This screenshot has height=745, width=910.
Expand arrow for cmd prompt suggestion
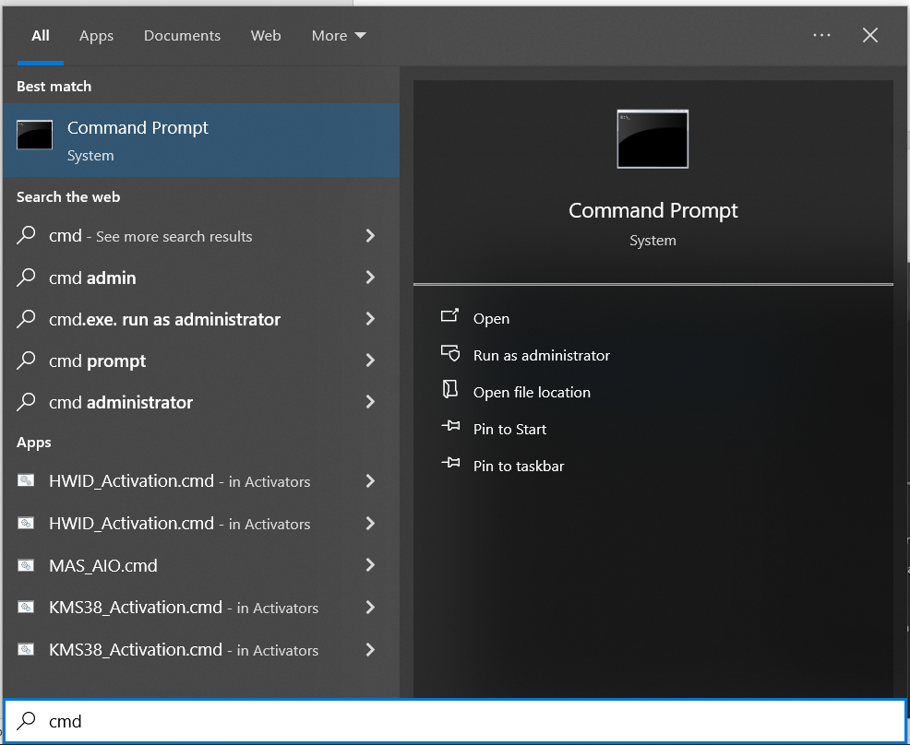coord(370,361)
